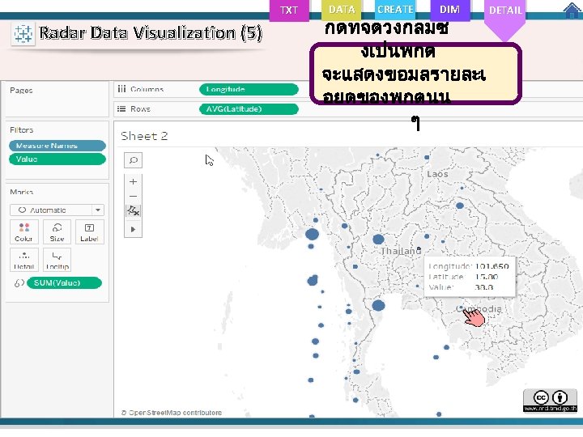The width and height of the screenshot is (583, 437).
Task: Open the DATA tab
Action: (x=342, y=10)
